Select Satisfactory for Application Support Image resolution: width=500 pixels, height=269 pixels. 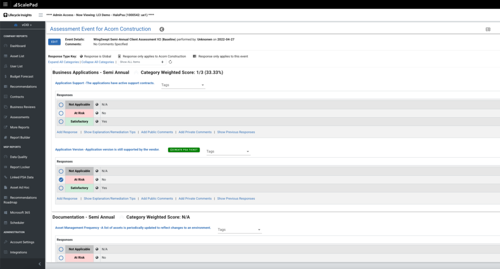61,122
